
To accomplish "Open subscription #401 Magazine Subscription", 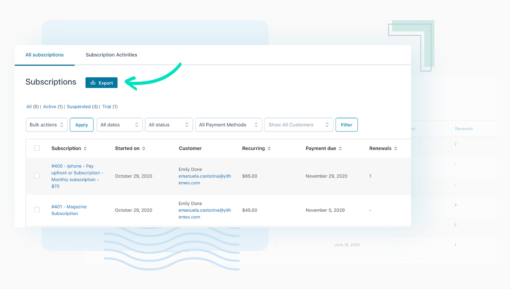I will [x=69, y=210].
